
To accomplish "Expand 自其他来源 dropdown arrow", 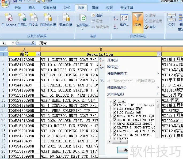I will 48,29.
